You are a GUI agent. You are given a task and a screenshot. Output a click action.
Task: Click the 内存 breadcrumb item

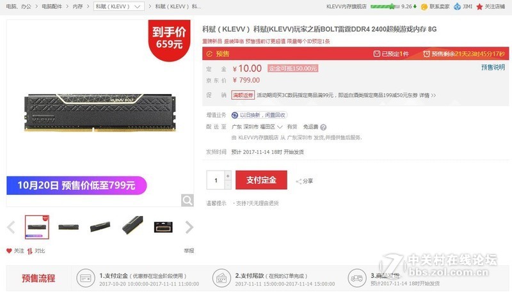click(77, 6)
